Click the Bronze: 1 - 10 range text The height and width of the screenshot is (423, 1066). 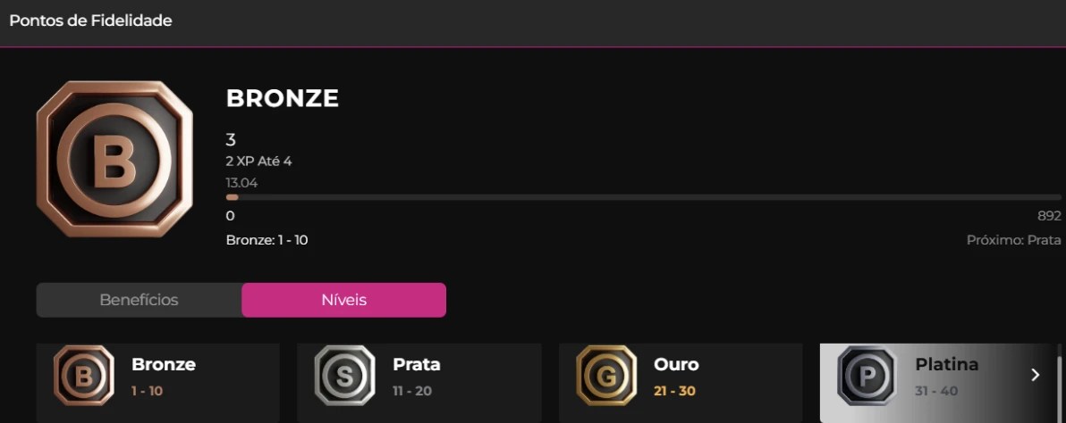pyautogui.click(x=266, y=240)
